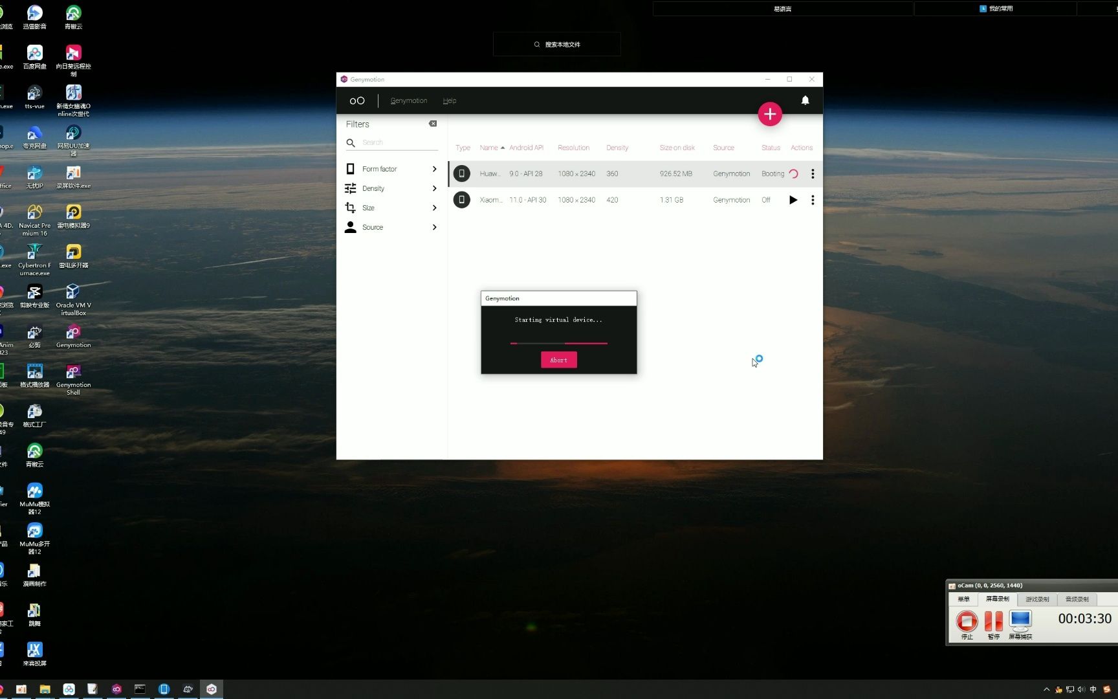Clear filters using the Filters reset icon
The height and width of the screenshot is (699, 1118).
(433, 124)
